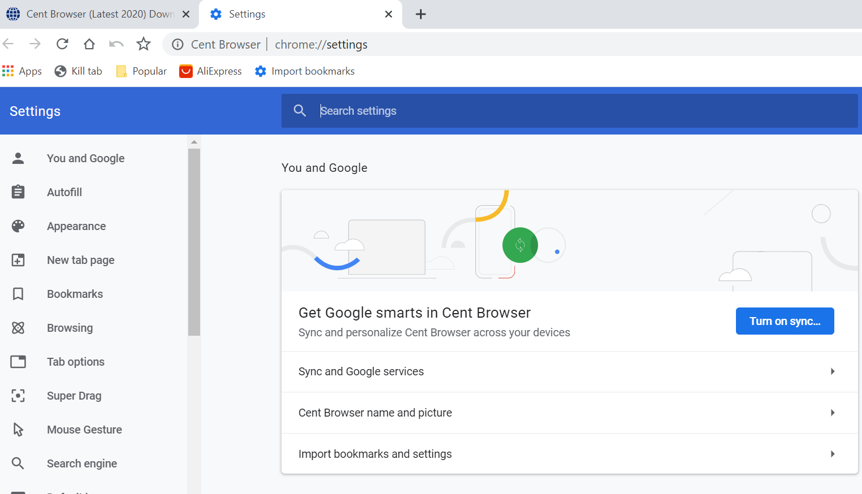The image size is (862, 494).
Task: Reload the page with refresh icon
Action: click(62, 44)
